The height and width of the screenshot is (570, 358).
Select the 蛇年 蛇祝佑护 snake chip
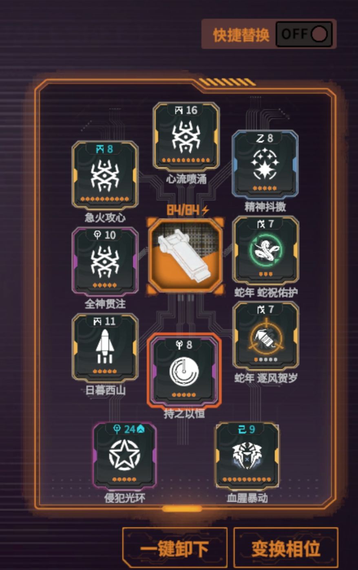click(265, 250)
